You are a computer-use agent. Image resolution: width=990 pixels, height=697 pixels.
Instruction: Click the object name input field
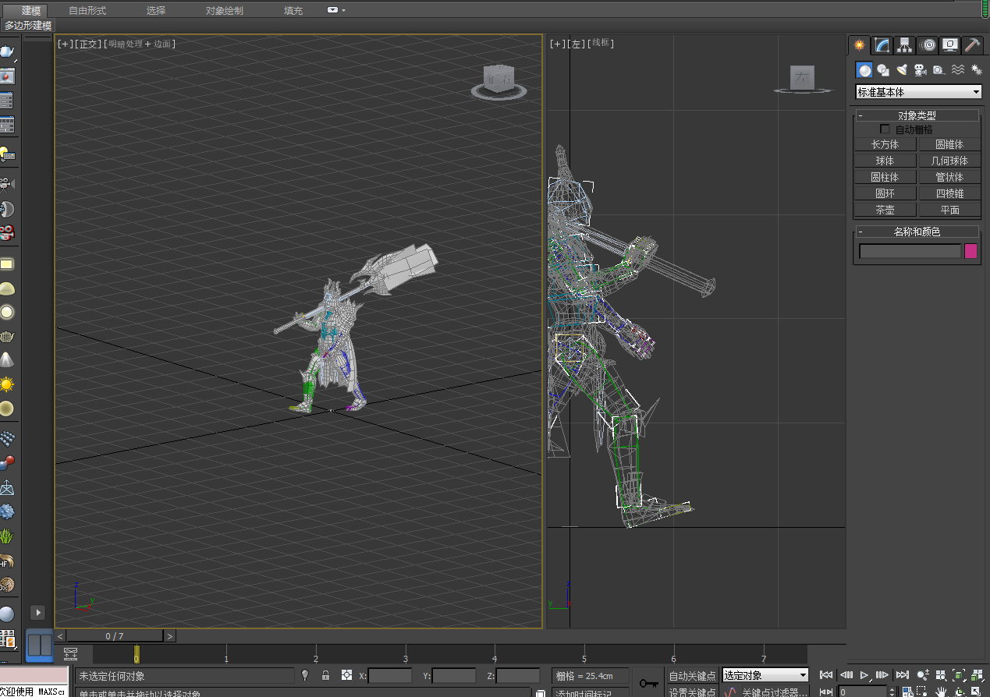coord(910,251)
